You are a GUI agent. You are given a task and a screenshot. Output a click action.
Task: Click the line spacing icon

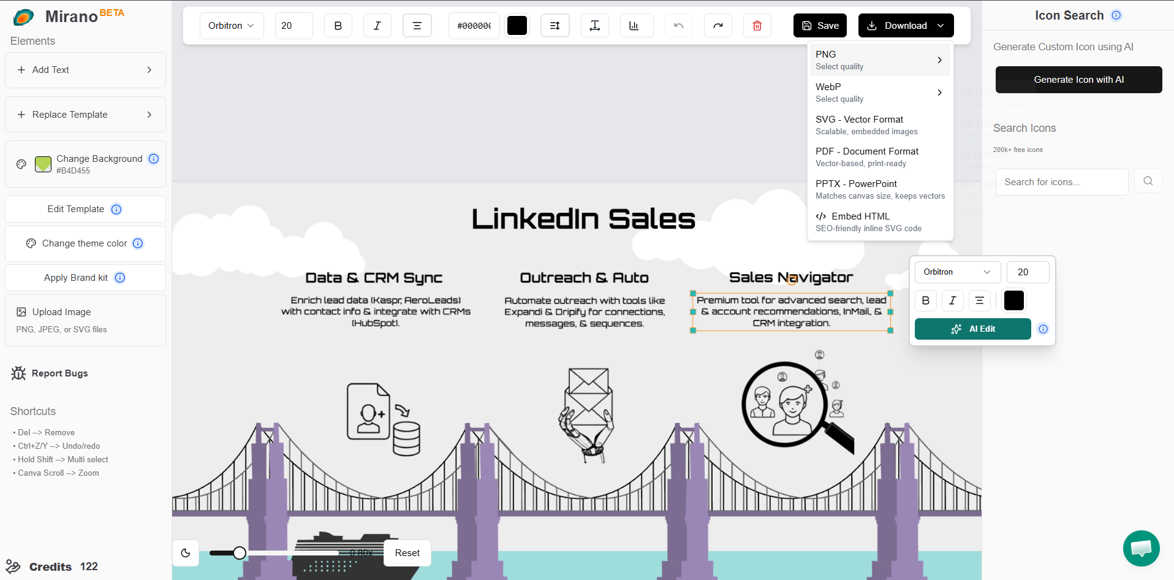(555, 25)
